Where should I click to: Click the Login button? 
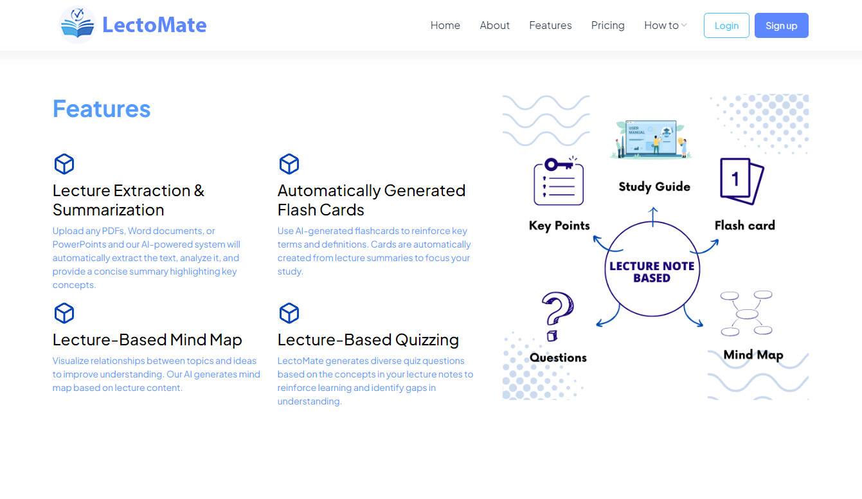pyautogui.click(x=726, y=25)
